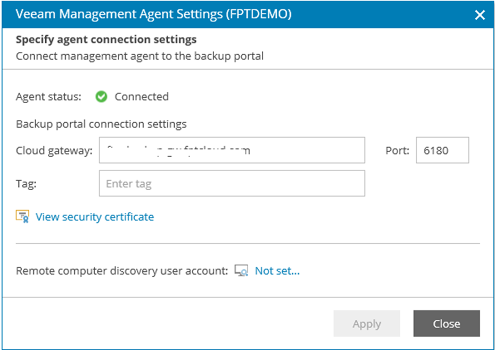The height and width of the screenshot is (350, 495).
Task: Click the green Connected status checkmark icon
Action: click(102, 97)
